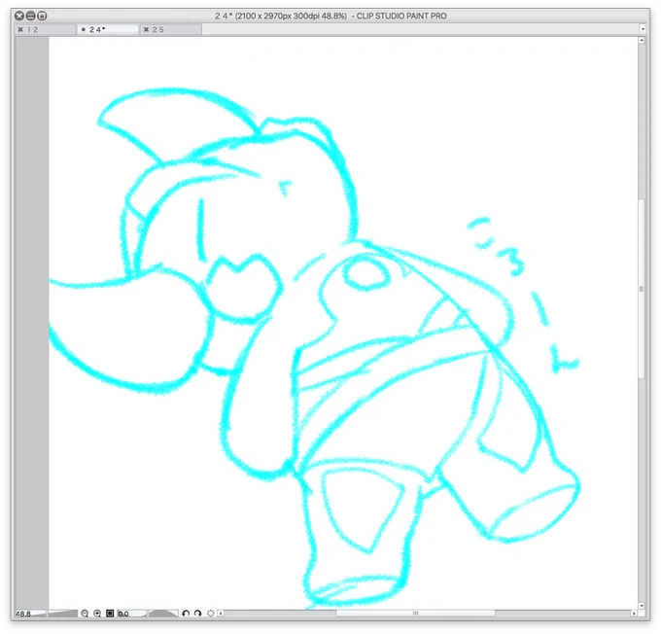Open the canvas tab list dropdown arrow
Image resolution: width=661 pixels, height=634 pixels.
[x=643, y=29]
